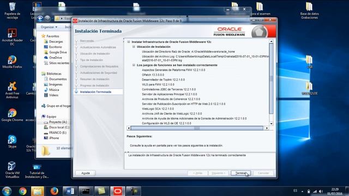Click the Terminar button
Image resolution: width=349 pixels, height=196 pixels.
pyautogui.click(x=240, y=173)
